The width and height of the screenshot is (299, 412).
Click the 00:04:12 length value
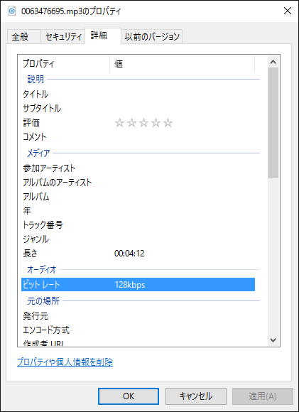[129, 254]
